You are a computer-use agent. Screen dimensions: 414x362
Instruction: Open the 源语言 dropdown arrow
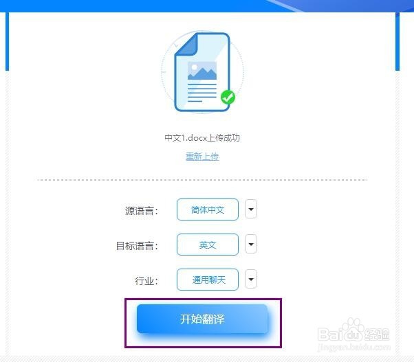pos(251,209)
